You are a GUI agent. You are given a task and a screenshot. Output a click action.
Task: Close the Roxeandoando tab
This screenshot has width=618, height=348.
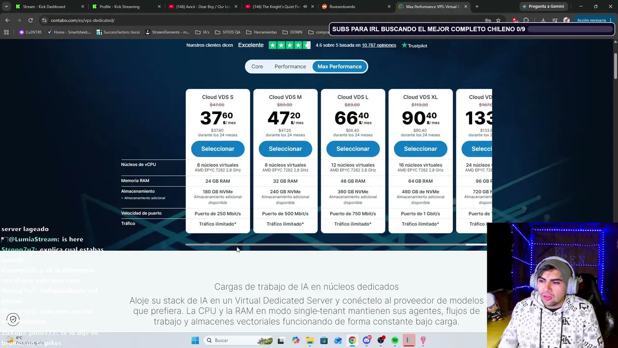[x=389, y=7]
